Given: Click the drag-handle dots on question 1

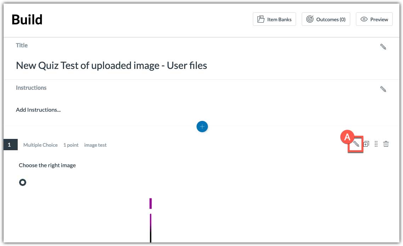Looking at the screenshot, I should [x=376, y=144].
